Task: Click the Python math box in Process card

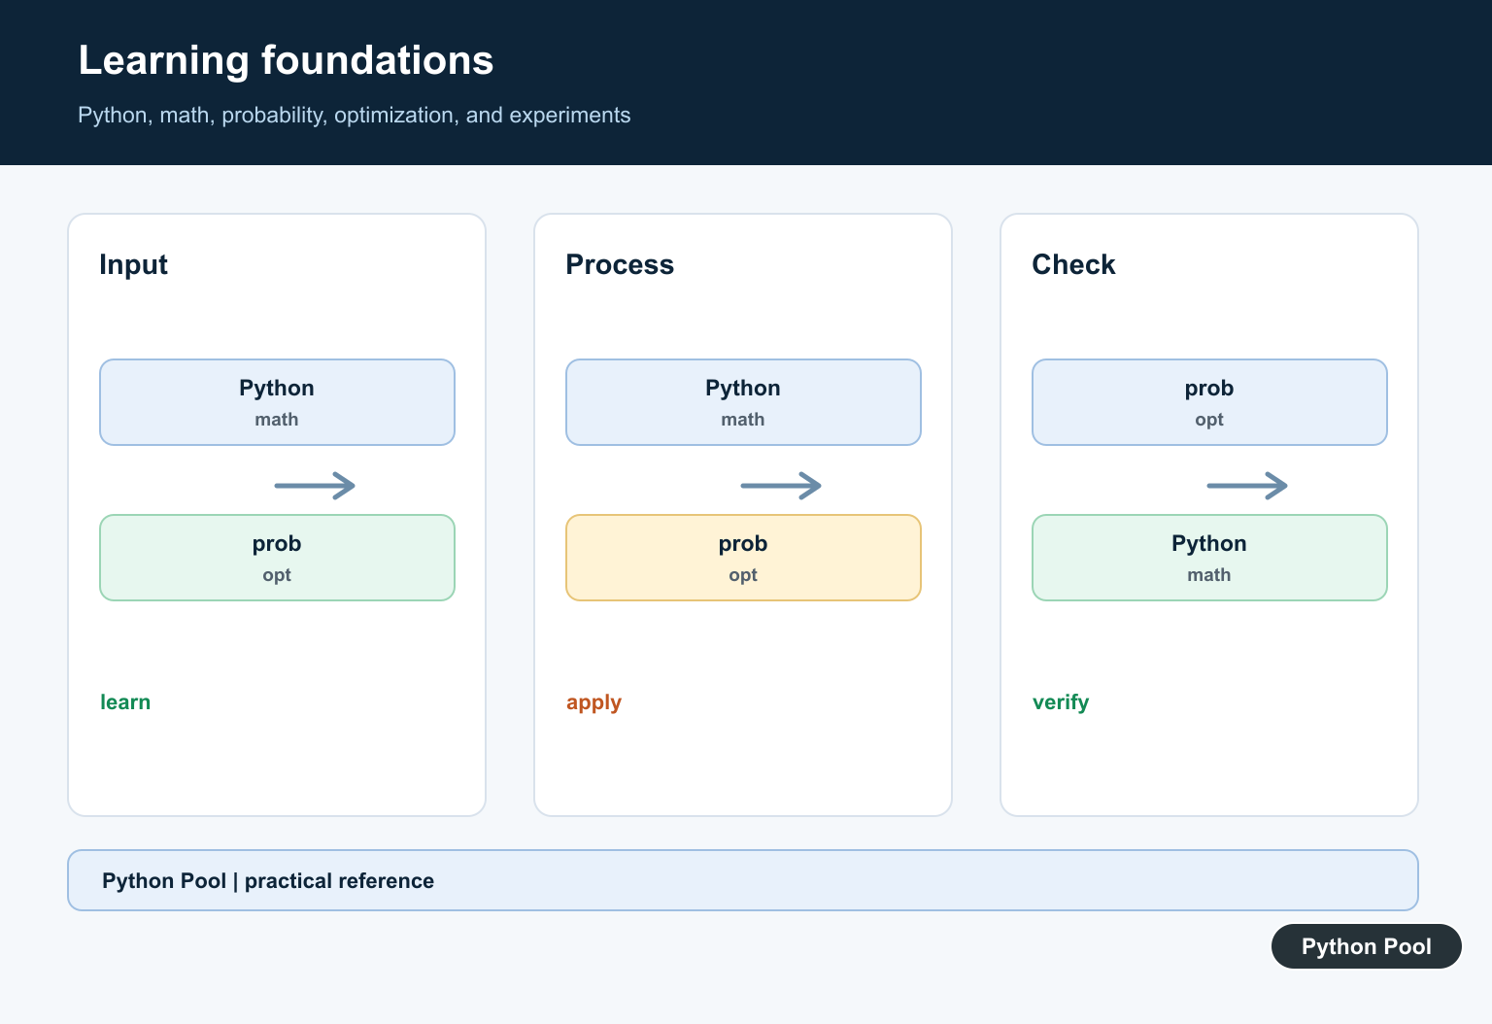Action: click(743, 402)
